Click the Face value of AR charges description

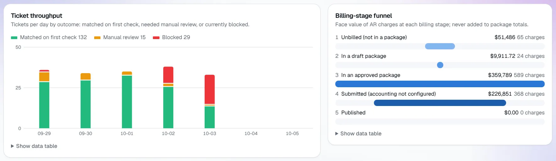(x=432, y=24)
